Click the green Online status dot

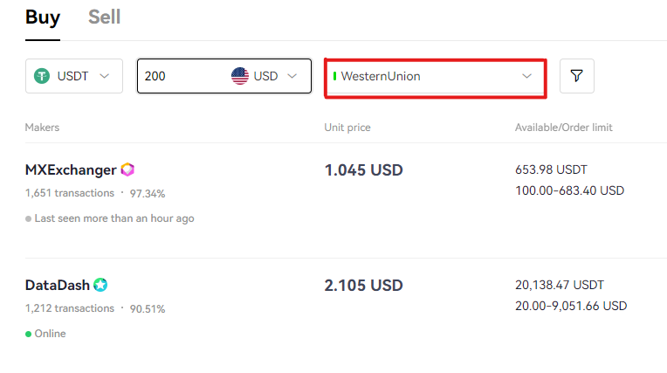28,334
